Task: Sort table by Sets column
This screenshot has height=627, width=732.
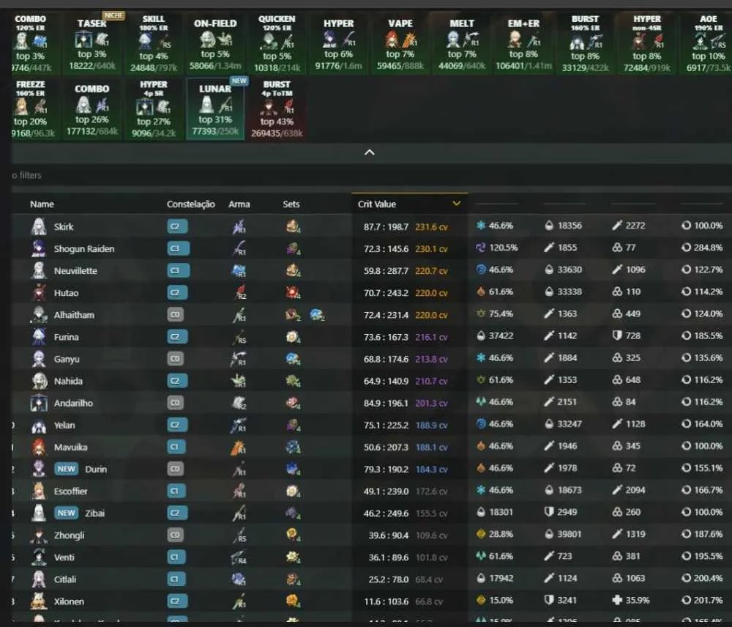Action: coord(291,204)
